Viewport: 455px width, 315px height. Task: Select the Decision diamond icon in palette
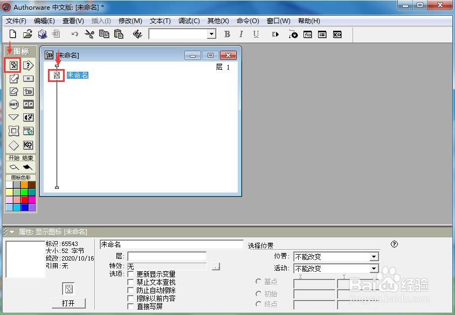pos(13,145)
